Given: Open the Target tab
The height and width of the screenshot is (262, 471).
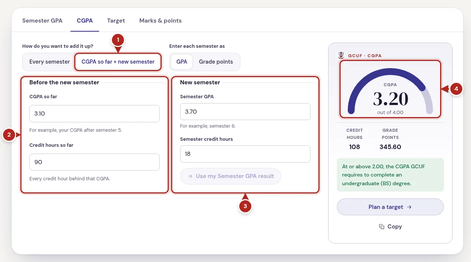Looking at the screenshot, I should tap(116, 21).
